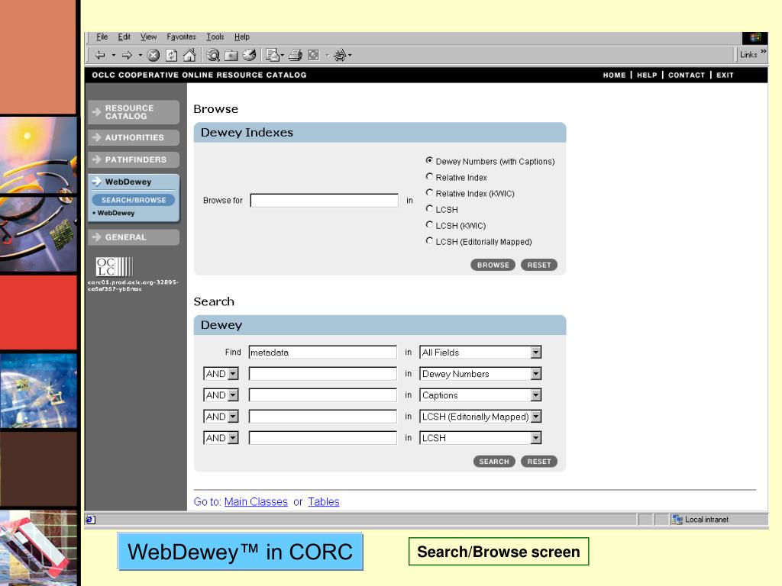This screenshot has width=782, height=586.
Task: Expand the Captions field dropdown
Action: click(x=480, y=395)
